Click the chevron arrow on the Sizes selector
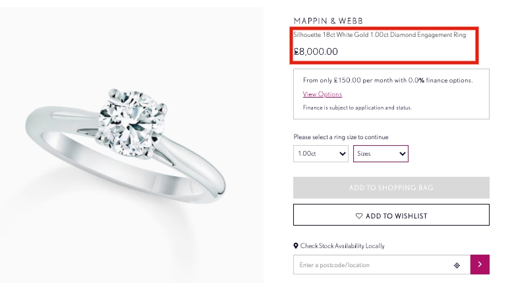Viewport: 512px width, 283px height. click(403, 154)
